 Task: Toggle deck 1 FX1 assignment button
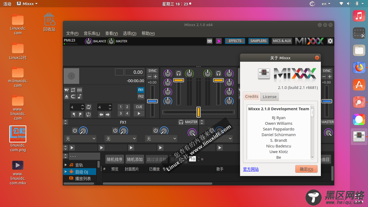pyautogui.click(x=141, y=90)
